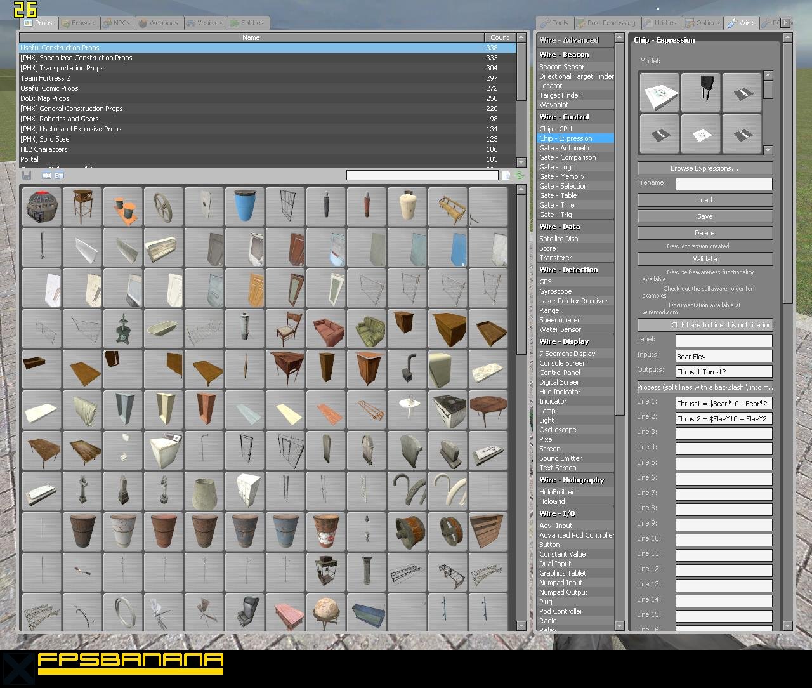
Task: Click the Browse Expressions button
Action: tap(704, 168)
